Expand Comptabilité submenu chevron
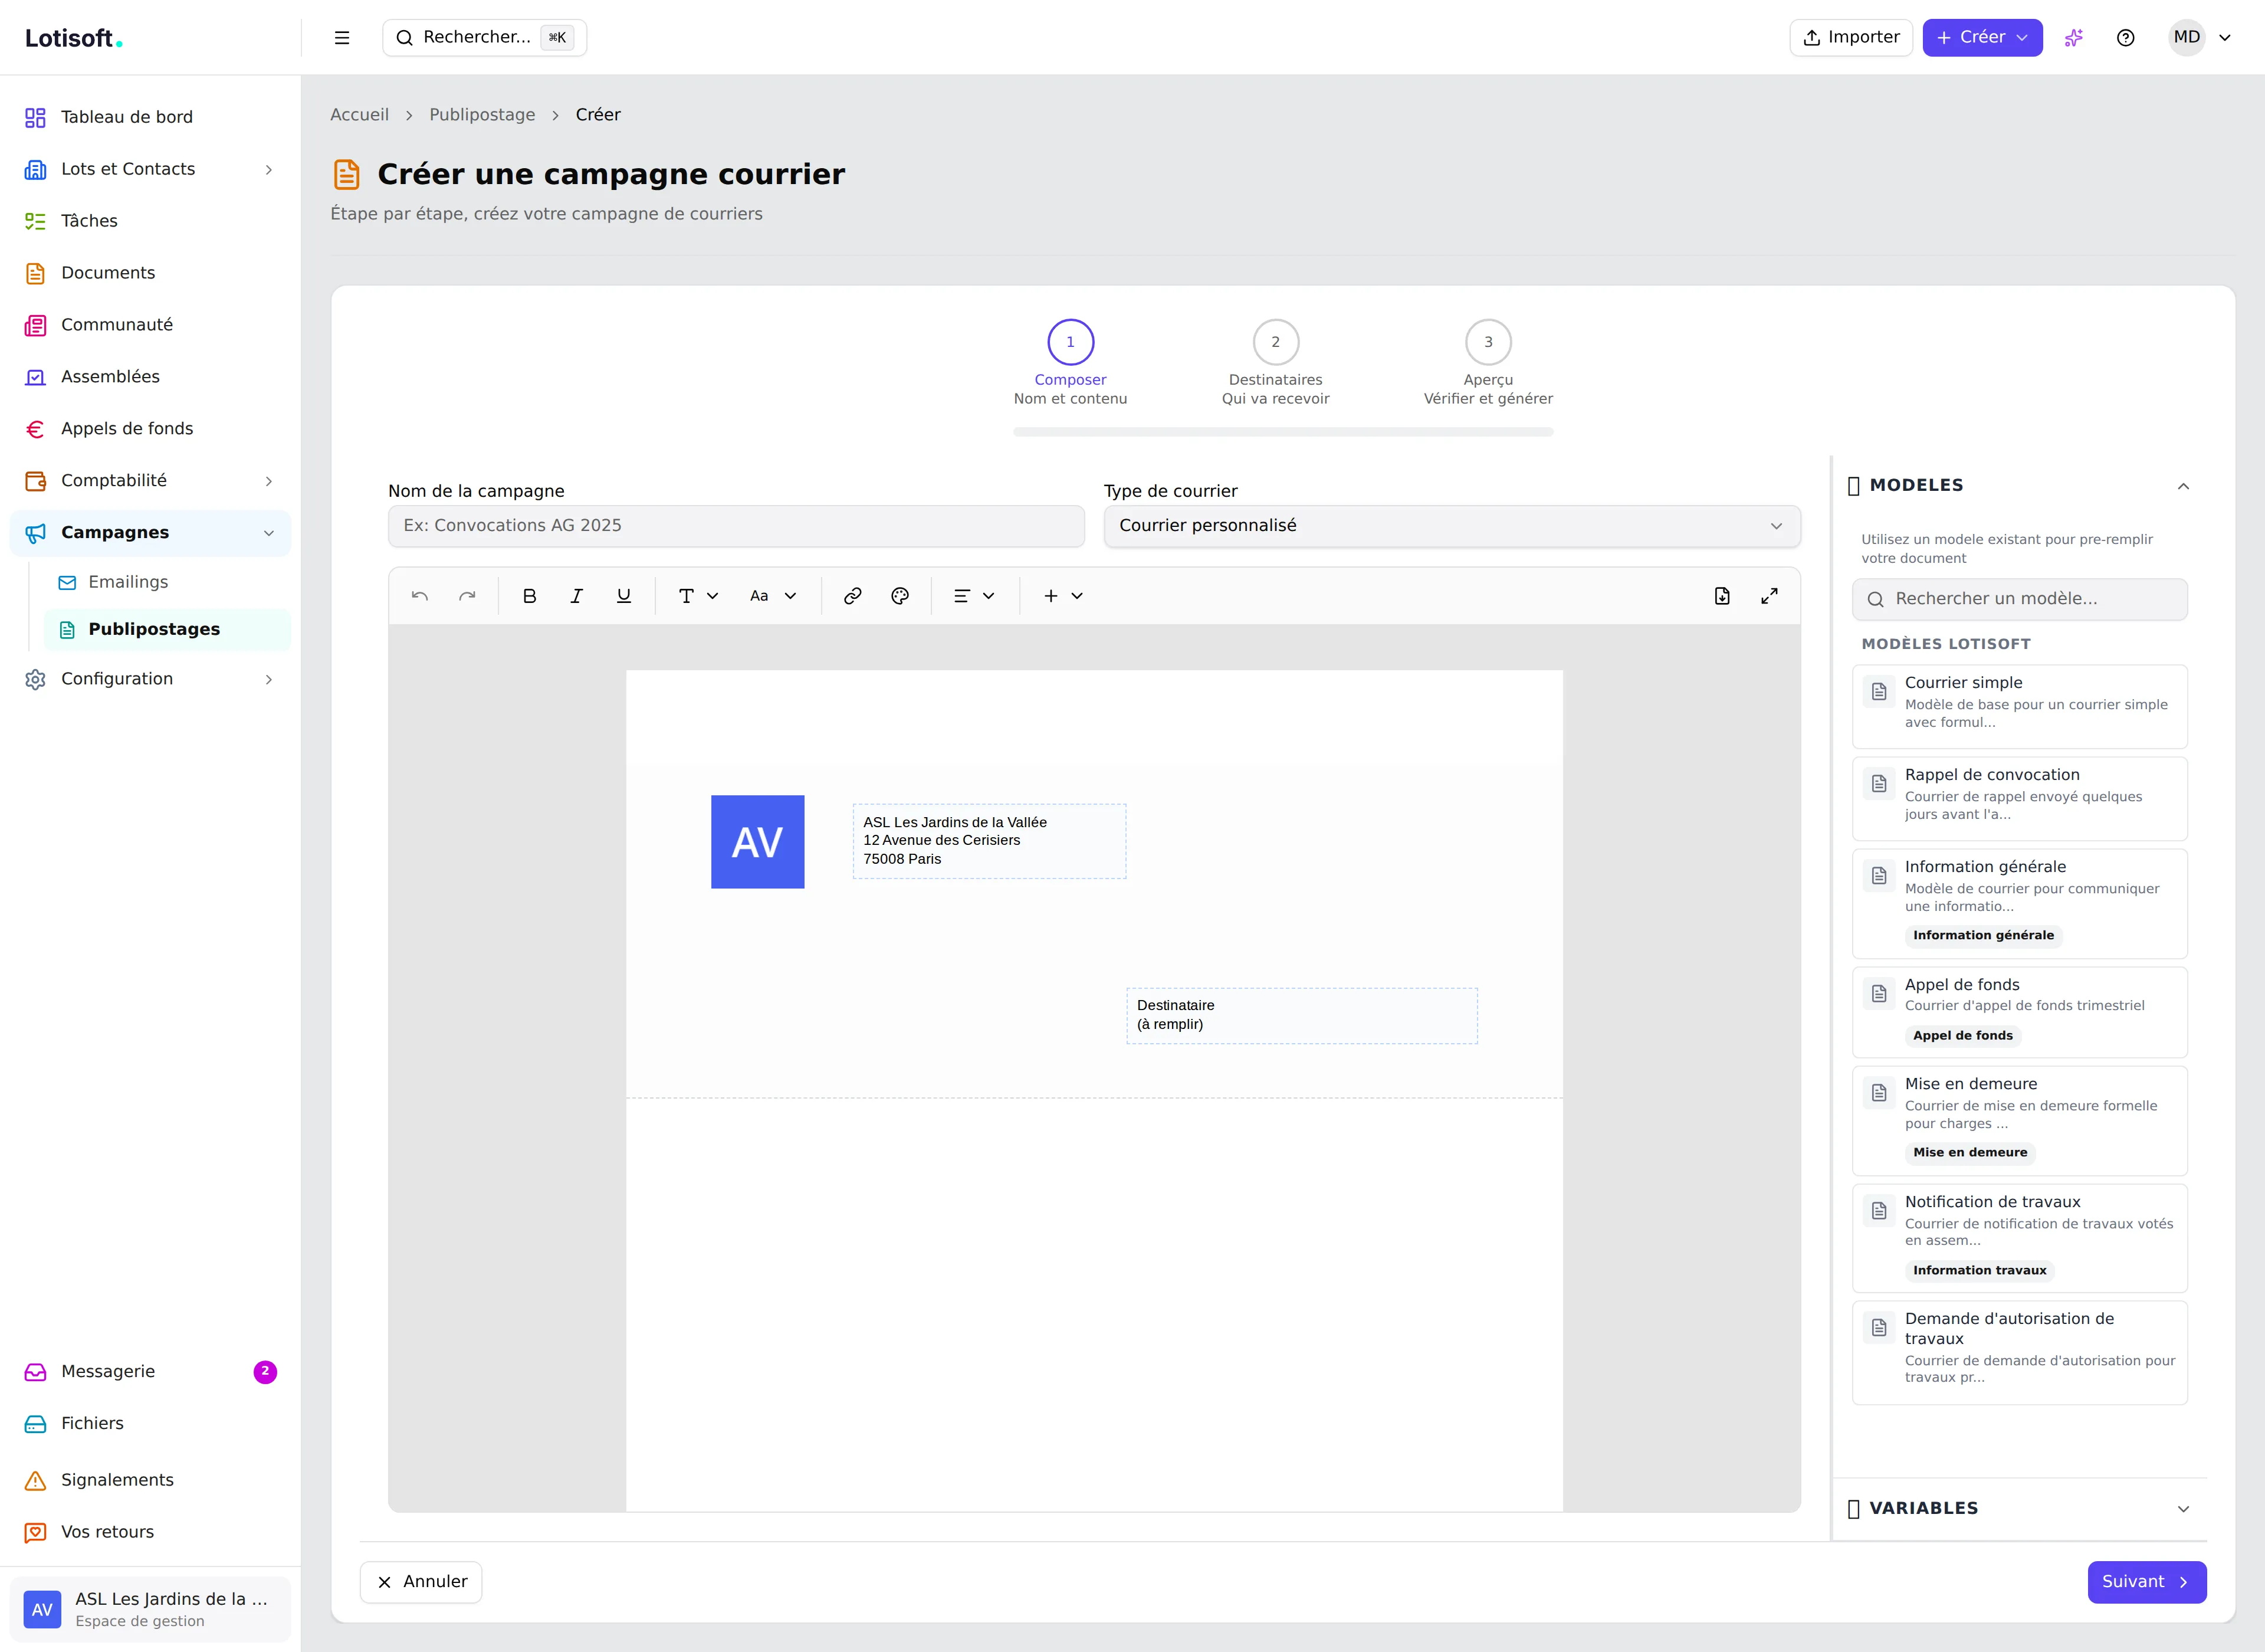 [x=269, y=481]
